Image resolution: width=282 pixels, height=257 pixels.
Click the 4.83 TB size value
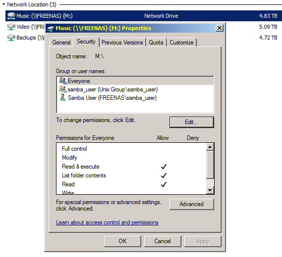268,16
